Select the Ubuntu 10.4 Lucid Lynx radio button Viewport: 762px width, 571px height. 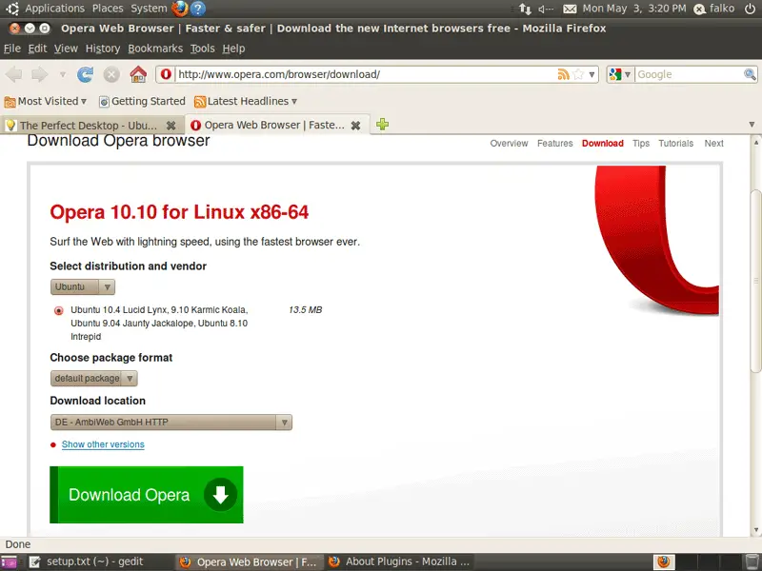click(58, 310)
